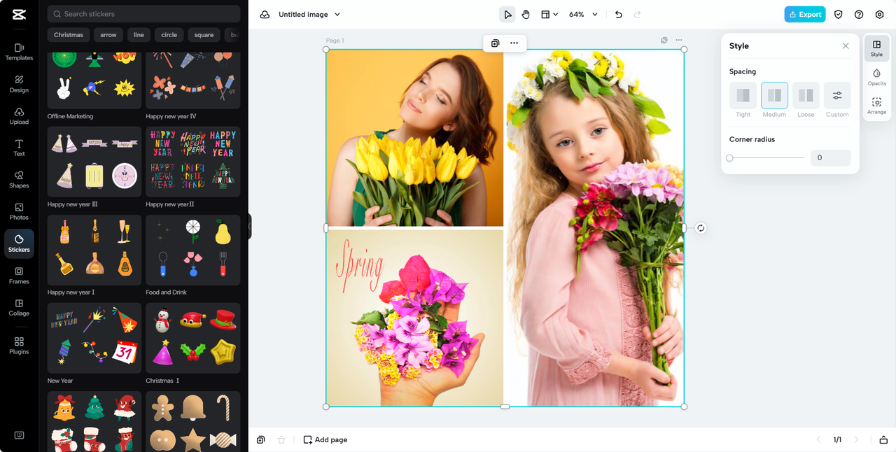Filter stickers by arrow tag
Screen dimensions: 896x452
tap(108, 35)
